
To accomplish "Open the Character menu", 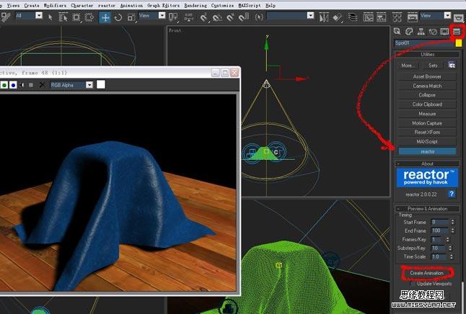I will pyautogui.click(x=82, y=5).
